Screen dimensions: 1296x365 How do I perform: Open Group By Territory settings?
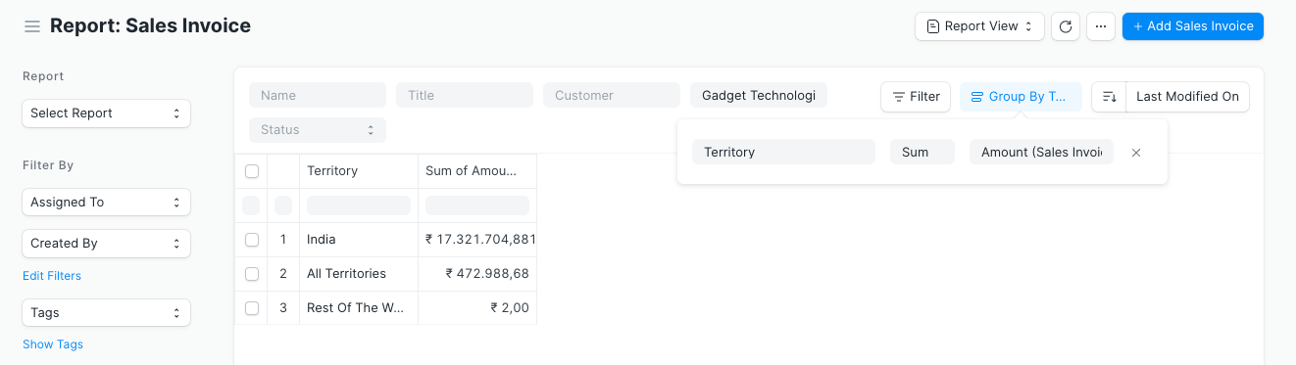coord(1021,96)
